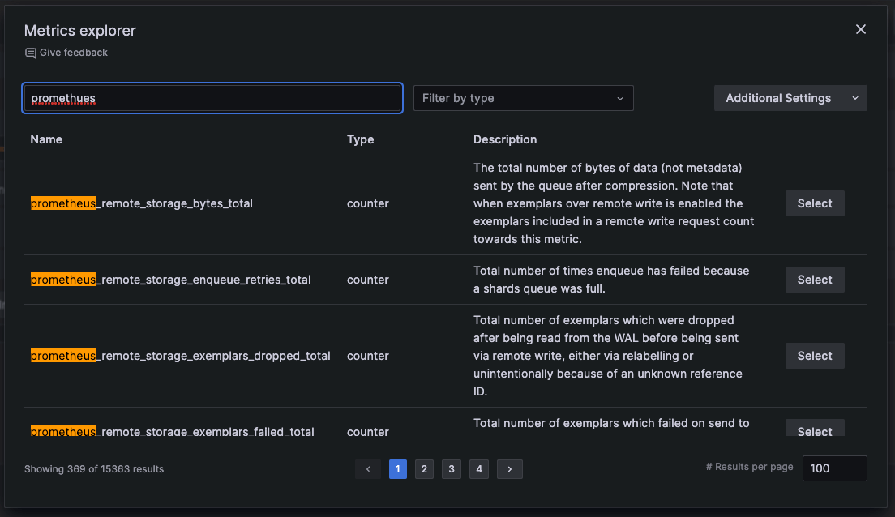Go to results page 4
This screenshot has width=895, height=517.
click(478, 468)
